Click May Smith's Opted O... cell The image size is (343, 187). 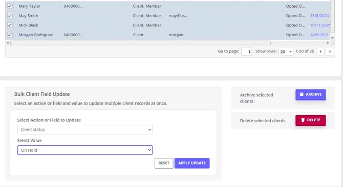[x=295, y=16]
